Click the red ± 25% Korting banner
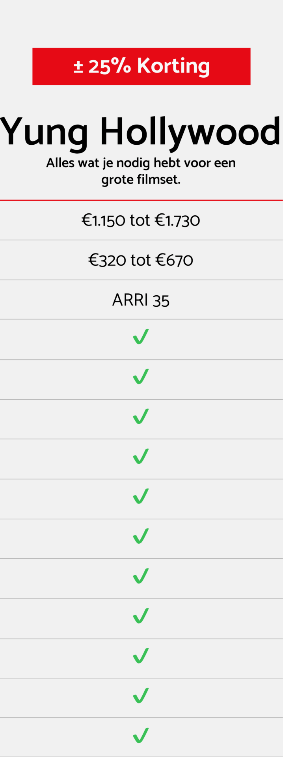 point(141,66)
